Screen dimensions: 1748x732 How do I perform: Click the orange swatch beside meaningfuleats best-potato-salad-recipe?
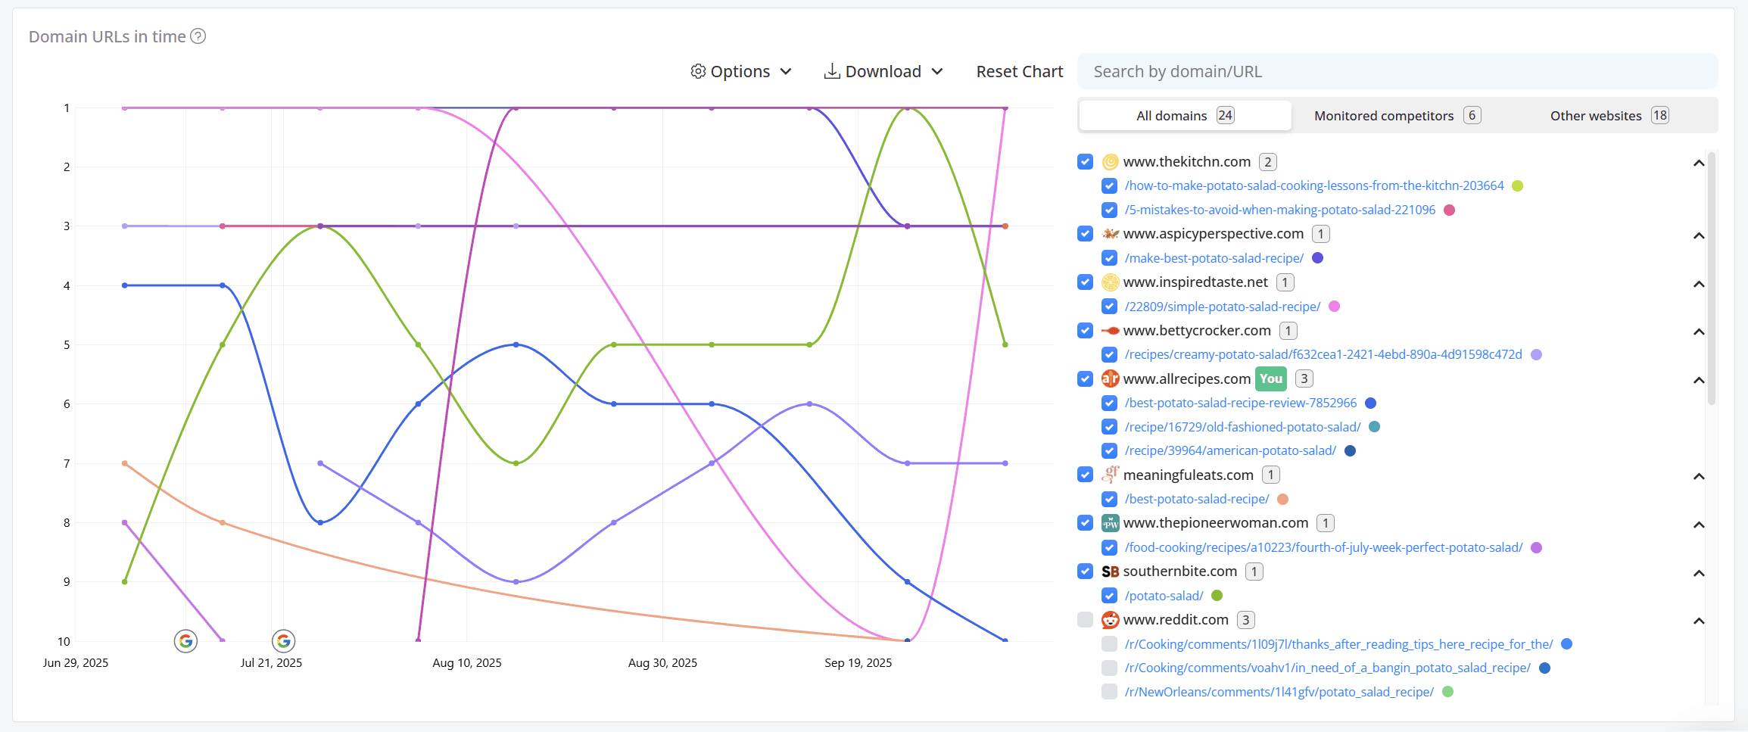coord(1283,499)
